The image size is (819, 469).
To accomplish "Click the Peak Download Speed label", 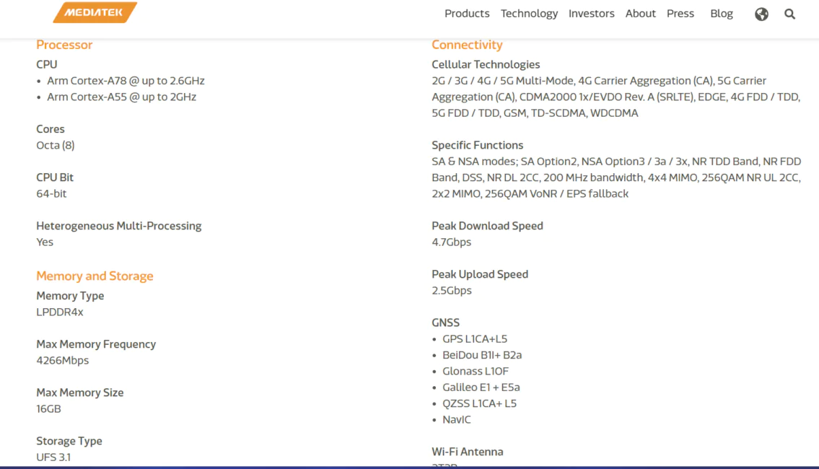I will point(487,226).
